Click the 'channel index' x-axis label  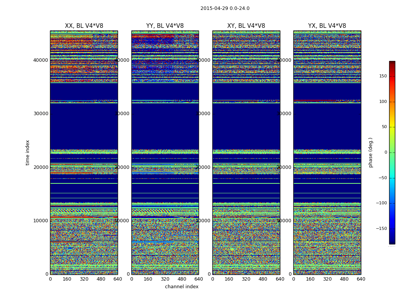181,287
